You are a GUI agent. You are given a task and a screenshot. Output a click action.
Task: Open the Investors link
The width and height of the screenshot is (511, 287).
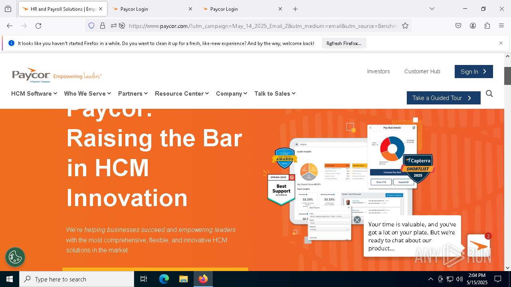pos(378,71)
